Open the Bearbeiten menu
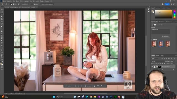This screenshot has width=177, height=99. coord(9,1)
